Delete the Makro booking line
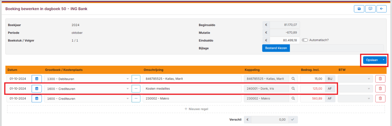 [380, 99]
